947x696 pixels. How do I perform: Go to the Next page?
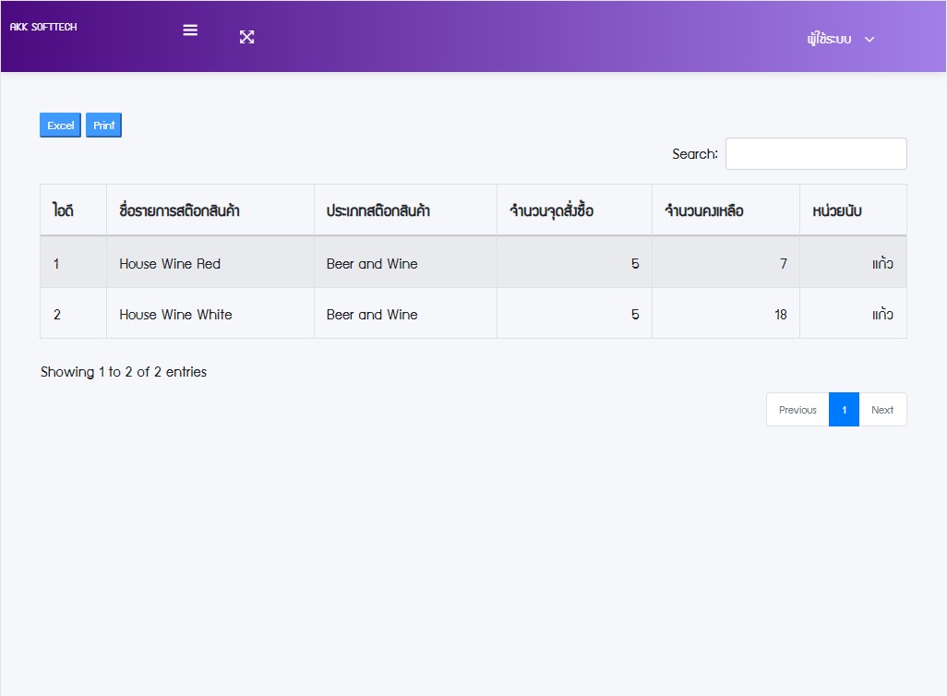pos(881,410)
